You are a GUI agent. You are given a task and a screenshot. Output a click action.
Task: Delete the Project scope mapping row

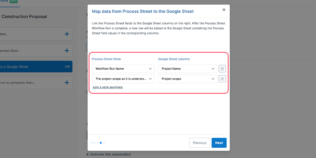point(222,79)
